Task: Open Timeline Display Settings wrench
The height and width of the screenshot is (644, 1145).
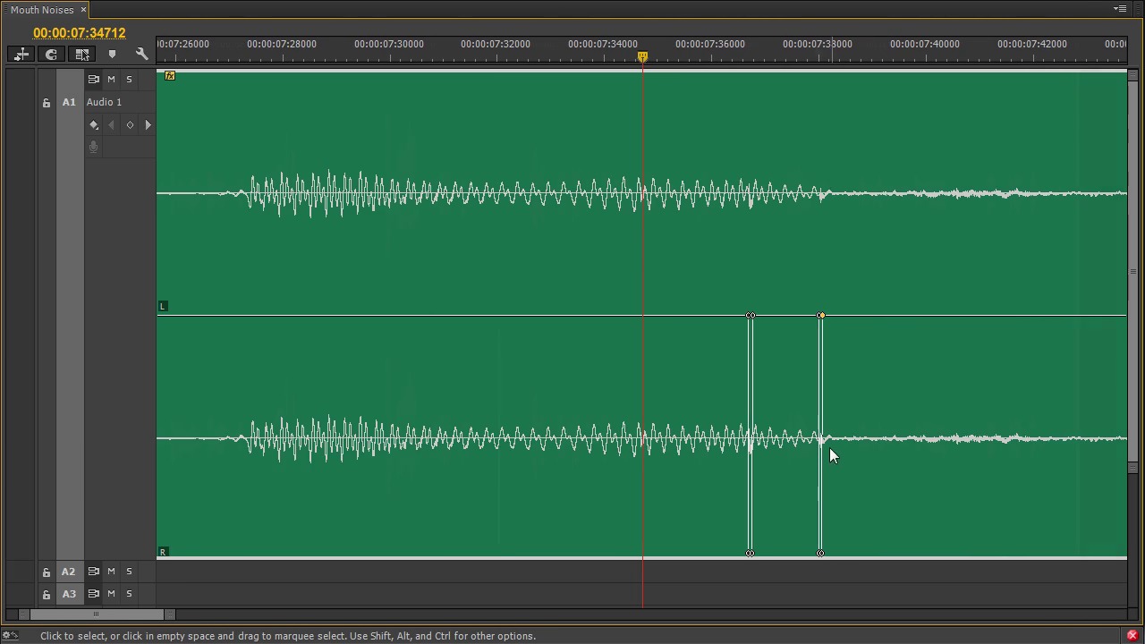Action: [x=141, y=55]
